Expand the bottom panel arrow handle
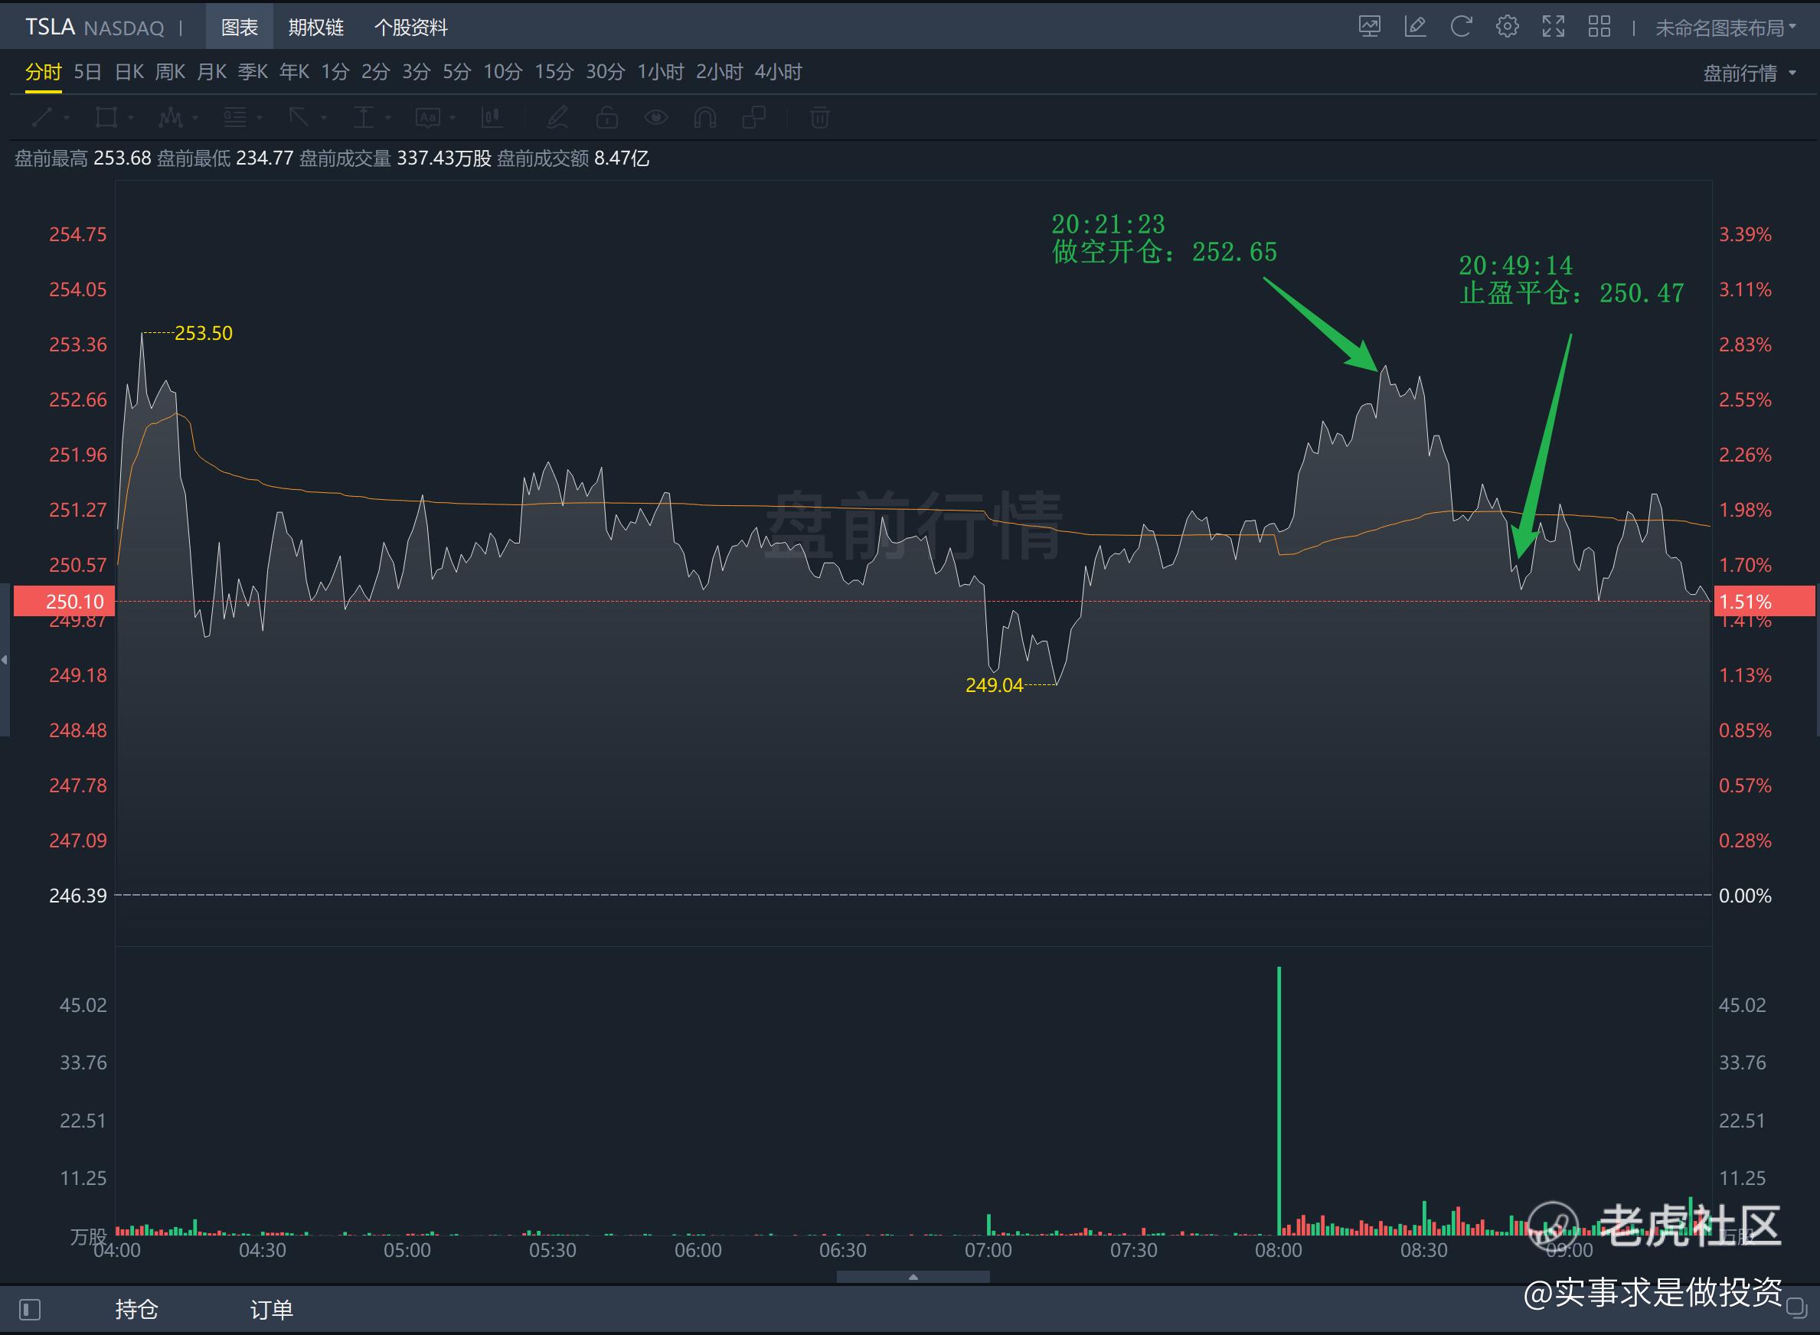Viewport: 1820px width, 1335px height. click(x=913, y=1277)
